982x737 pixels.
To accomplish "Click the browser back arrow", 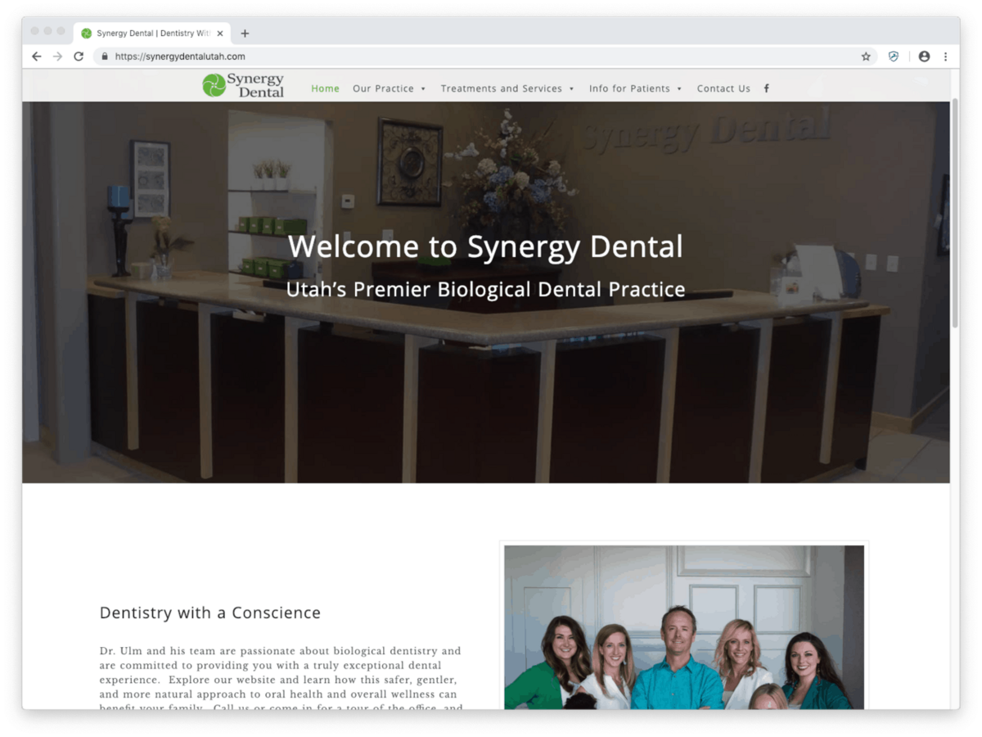I will pyautogui.click(x=36, y=57).
